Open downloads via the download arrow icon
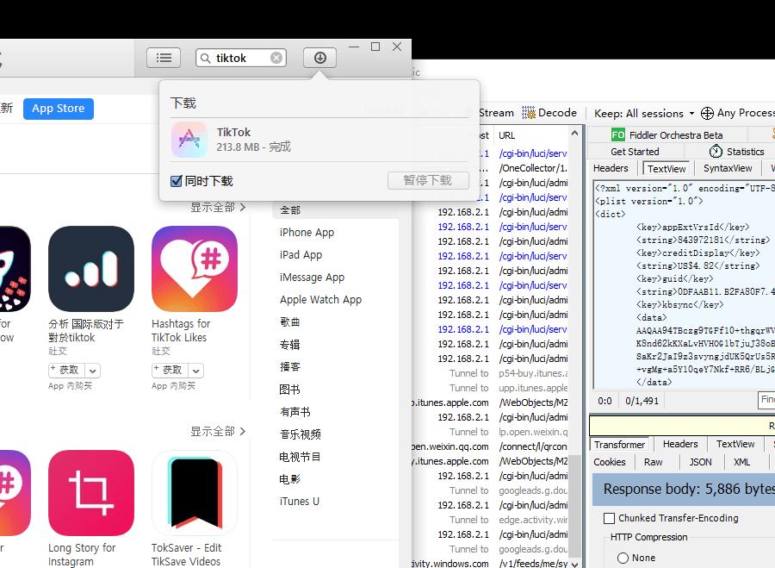The width and height of the screenshot is (775, 568). (319, 57)
